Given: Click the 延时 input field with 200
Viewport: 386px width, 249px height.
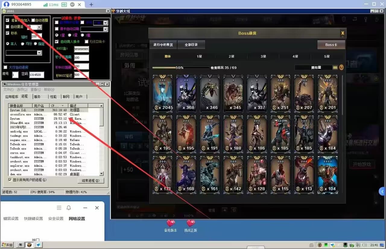Looking at the screenshot, I should (x=36, y=36).
